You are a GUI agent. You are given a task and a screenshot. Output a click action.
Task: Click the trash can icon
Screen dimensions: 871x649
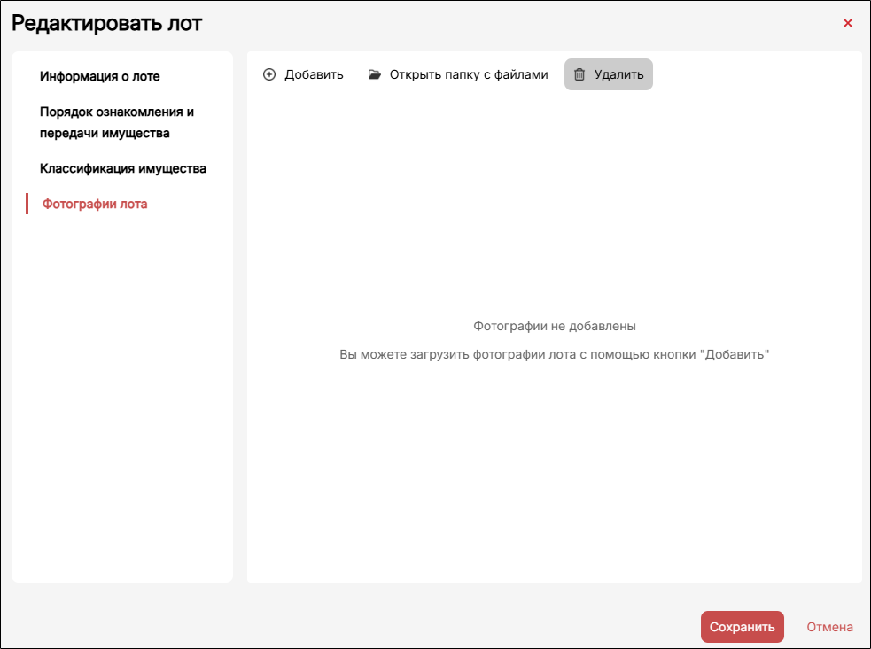579,74
